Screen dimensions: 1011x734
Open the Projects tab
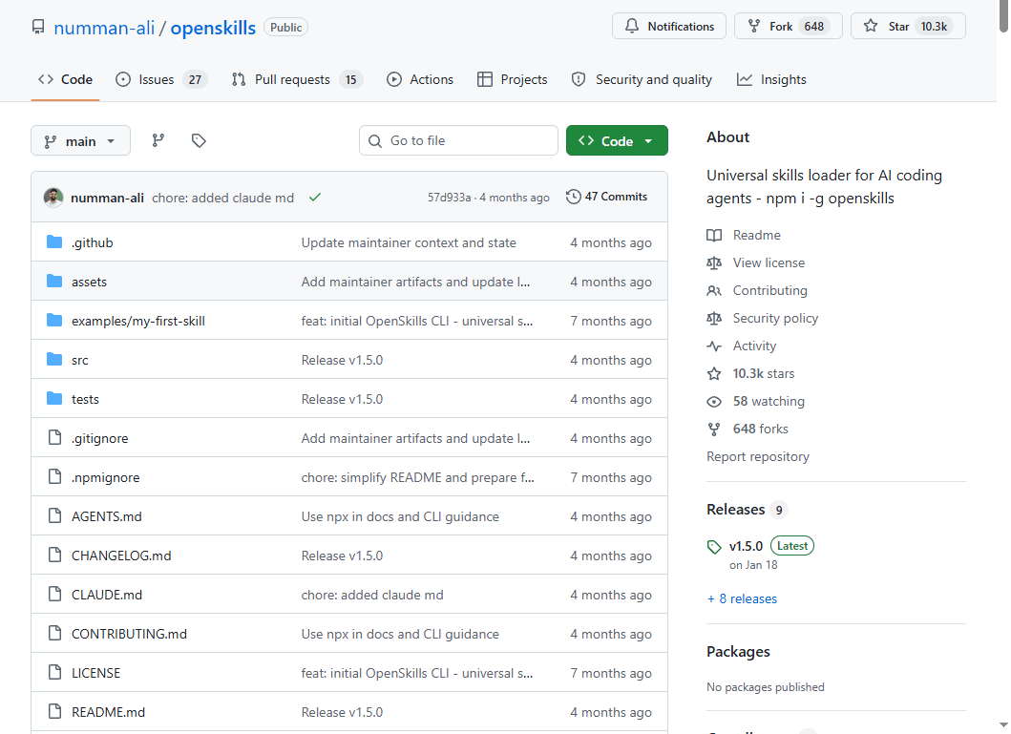[512, 79]
